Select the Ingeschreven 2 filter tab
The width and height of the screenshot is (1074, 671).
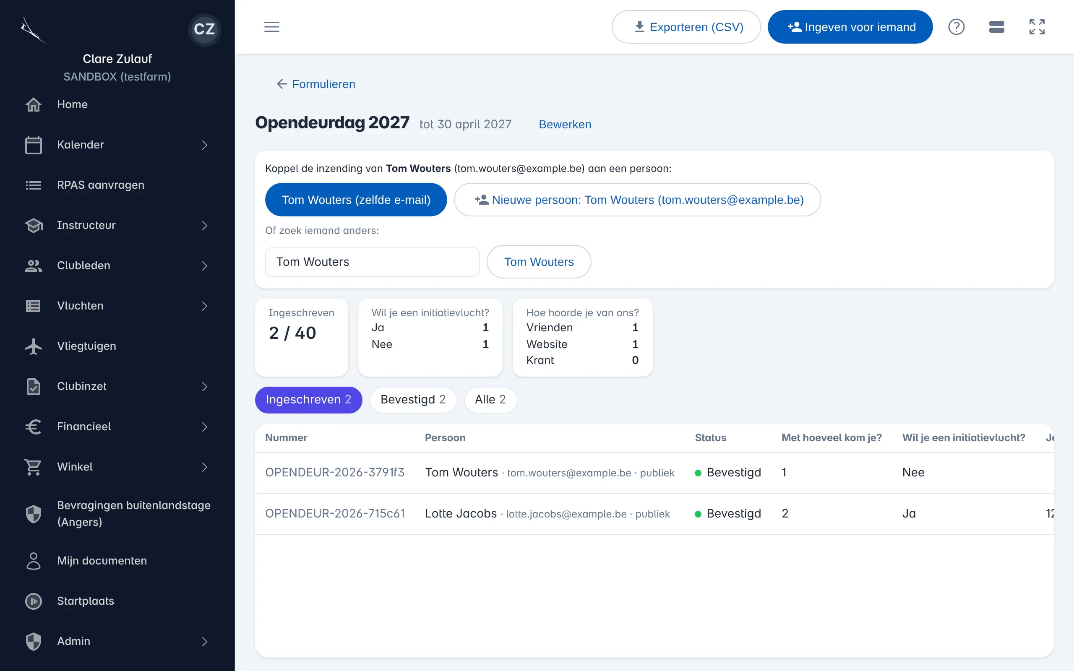[308, 400]
